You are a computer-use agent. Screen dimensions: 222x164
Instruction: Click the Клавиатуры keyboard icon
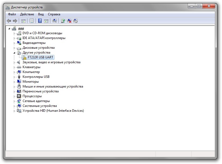pos(19,67)
